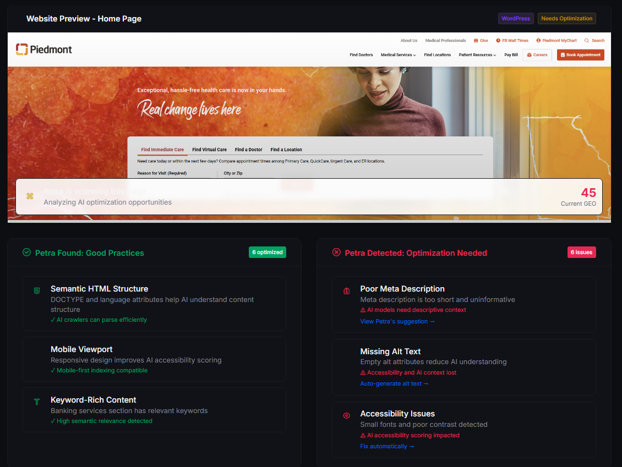Viewport: 622px width, 467px height.
Task: Click the Reason for Visit field
Action: (174, 173)
